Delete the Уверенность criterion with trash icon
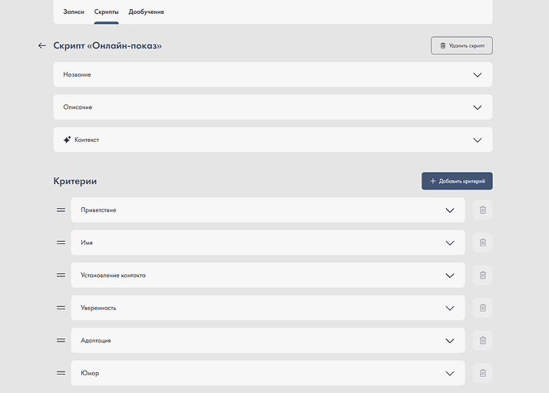This screenshot has width=549, height=393. (x=482, y=308)
